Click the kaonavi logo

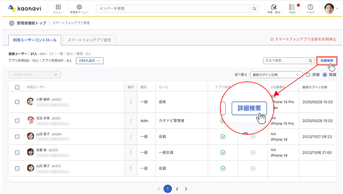[x=25, y=8]
